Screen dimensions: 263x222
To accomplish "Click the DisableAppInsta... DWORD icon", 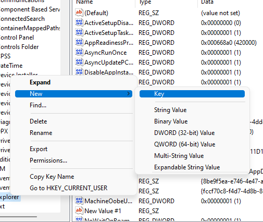I will [79, 72].
